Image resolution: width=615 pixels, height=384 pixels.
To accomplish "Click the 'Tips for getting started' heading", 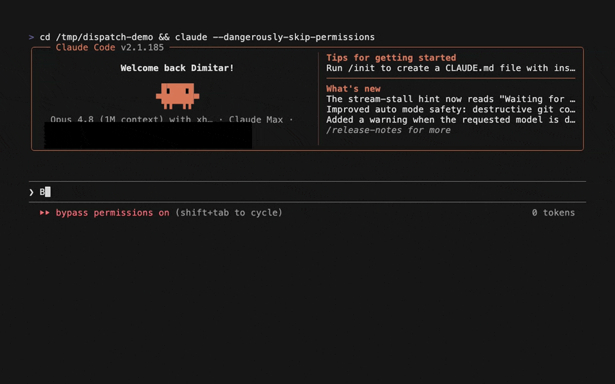I will (391, 57).
